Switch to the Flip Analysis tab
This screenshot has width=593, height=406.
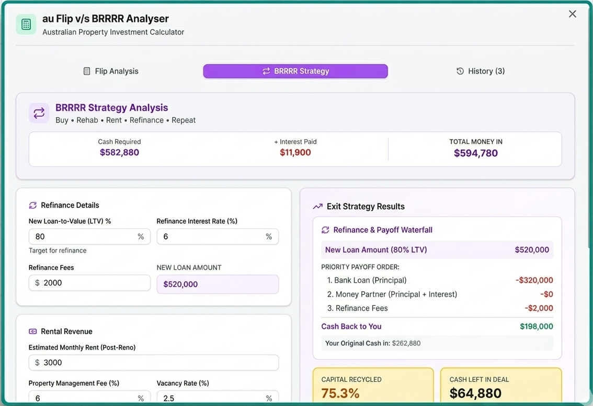111,71
